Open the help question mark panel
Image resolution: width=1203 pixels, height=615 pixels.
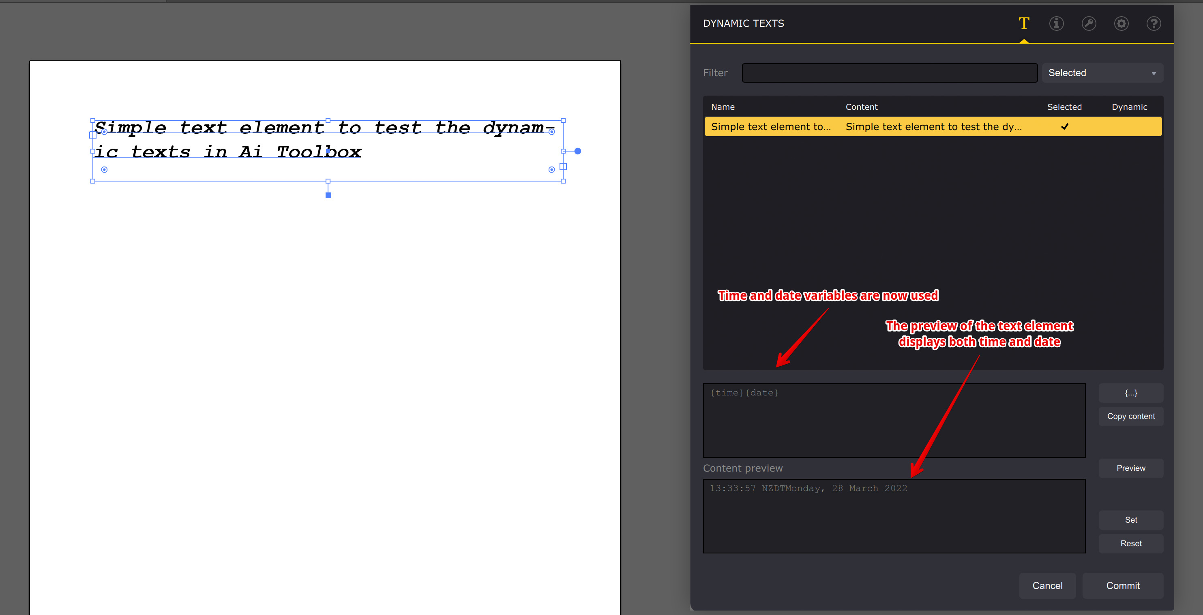[x=1154, y=23]
